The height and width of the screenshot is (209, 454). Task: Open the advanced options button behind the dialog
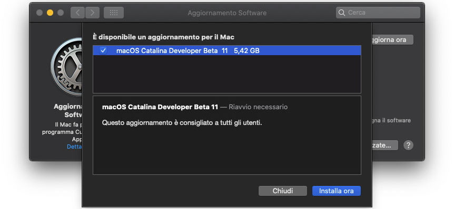385,145
